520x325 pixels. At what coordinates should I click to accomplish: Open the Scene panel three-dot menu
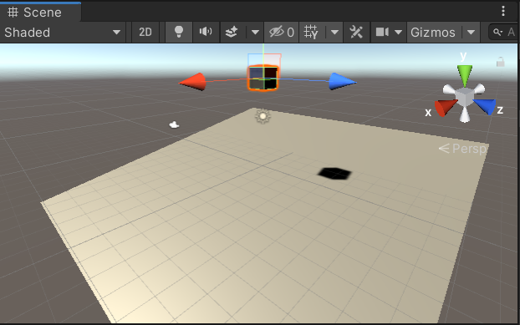point(503,11)
